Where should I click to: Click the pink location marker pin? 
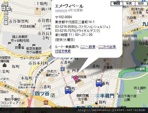76,80
